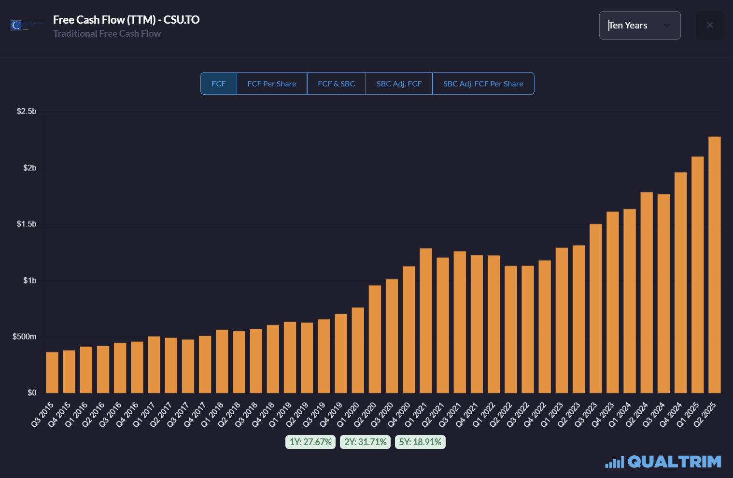This screenshot has width=733, height=478.
Task: Click the Q3 2024 x-axis label
Action: point(654,414)
